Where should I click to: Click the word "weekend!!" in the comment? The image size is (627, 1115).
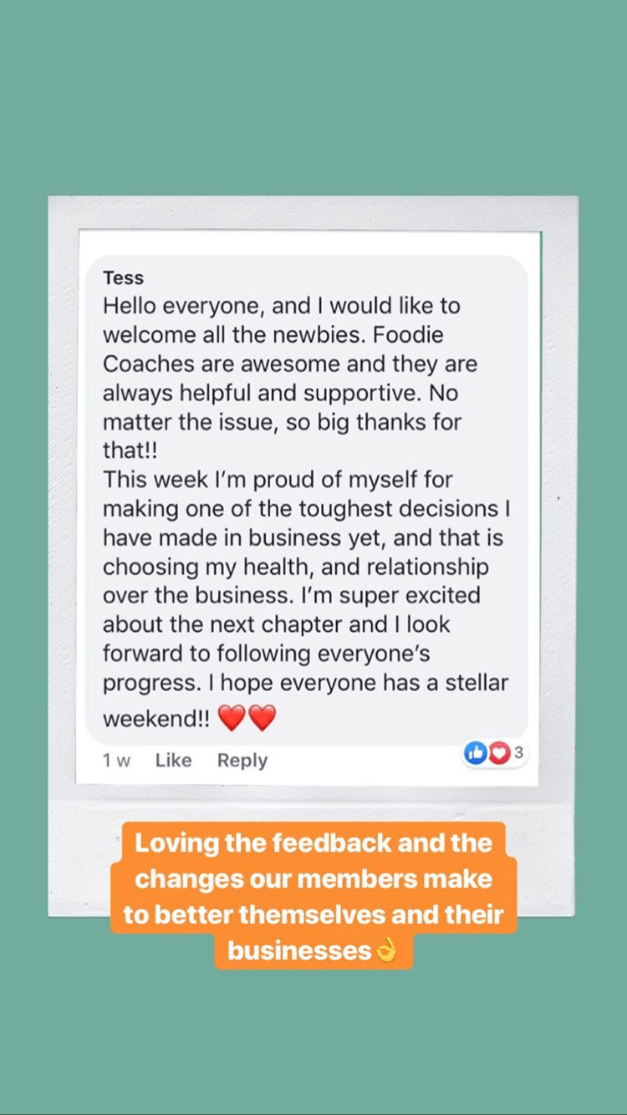156,719
